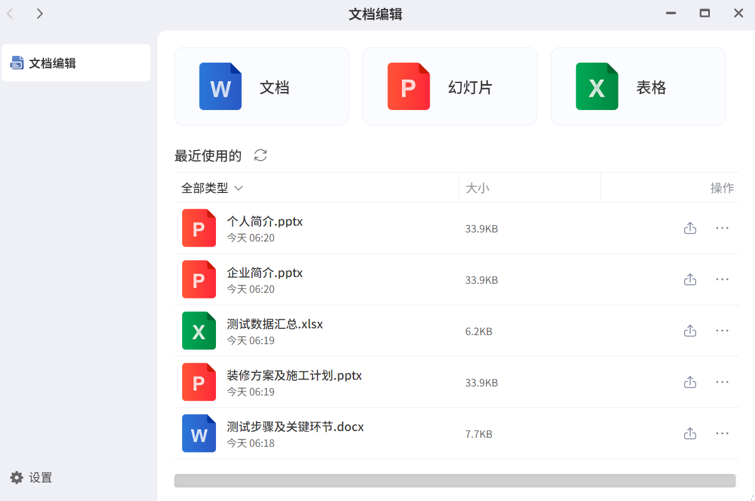This screenshot has height=501, width=755.
Task: Share the 测试数据汇总.xlsx file
Action: click(x=690, y=331)
